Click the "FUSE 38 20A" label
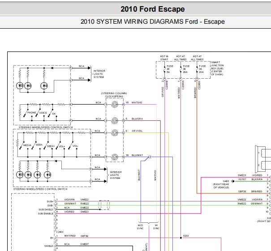 (x=202, y=69)
